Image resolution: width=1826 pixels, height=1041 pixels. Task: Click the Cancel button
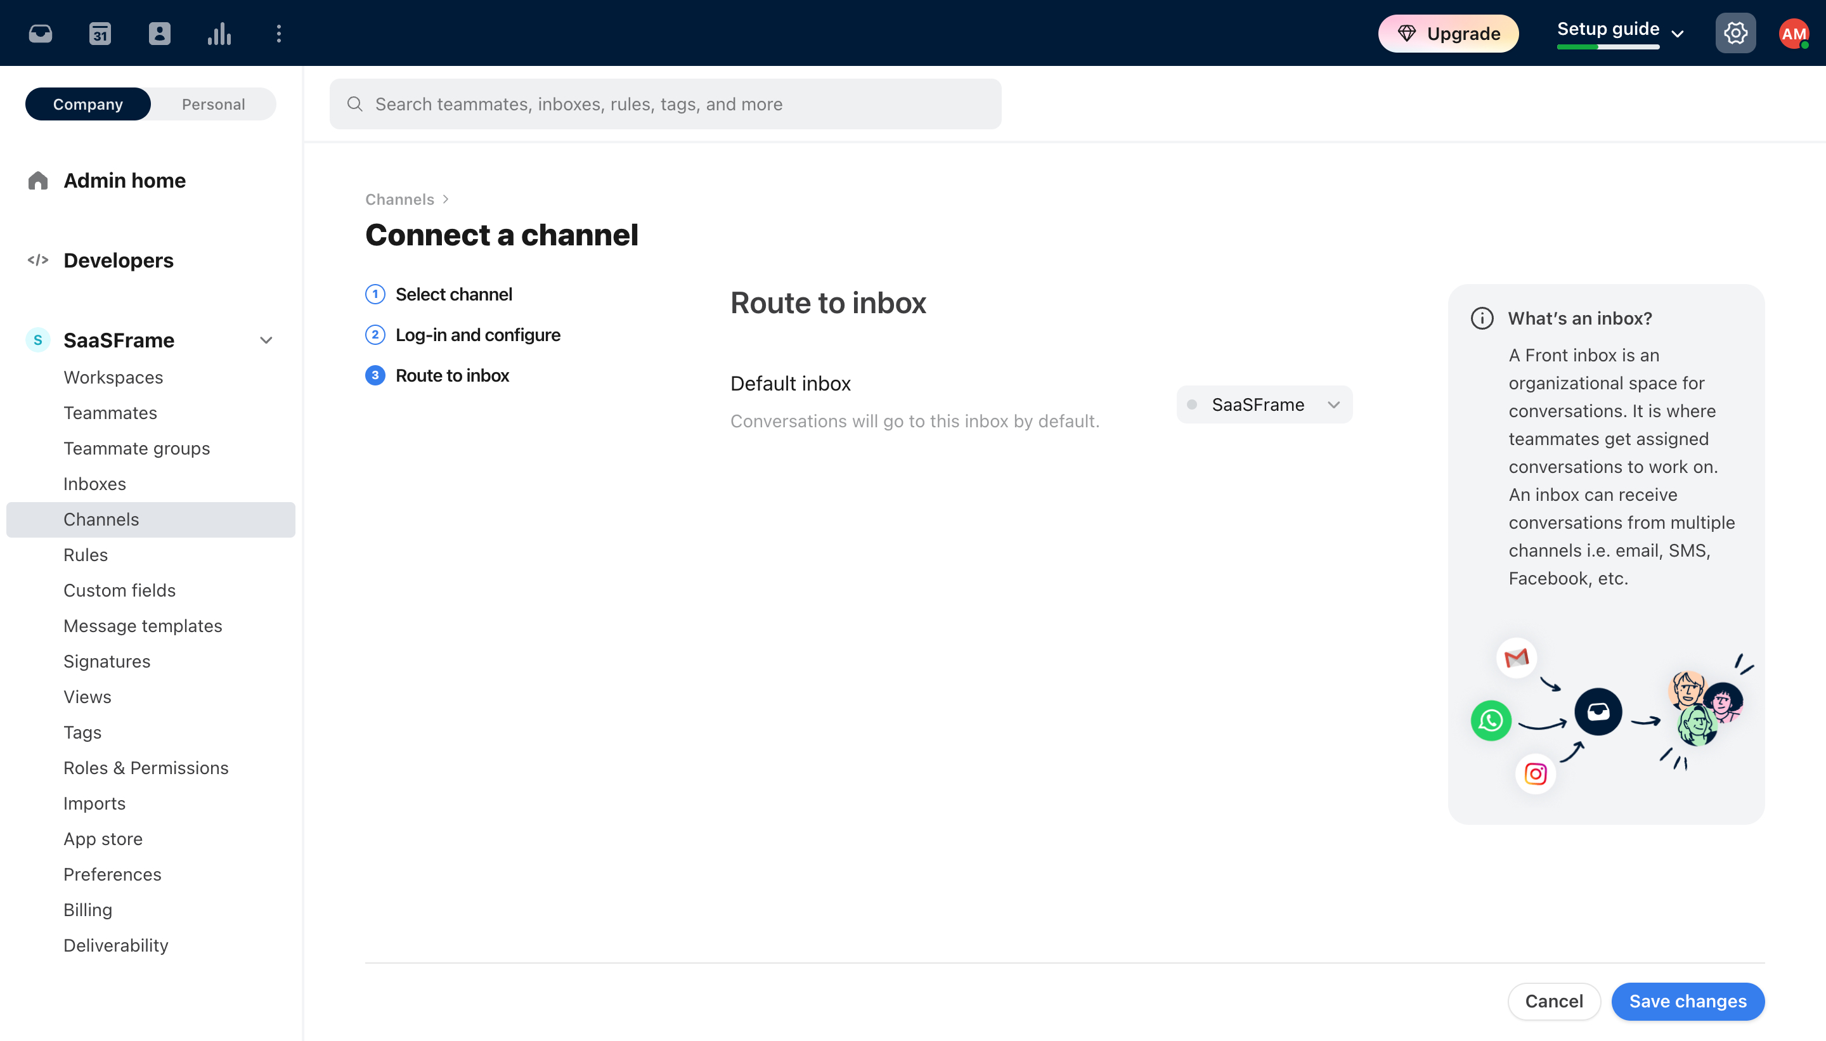[x=1554, y=1001]
